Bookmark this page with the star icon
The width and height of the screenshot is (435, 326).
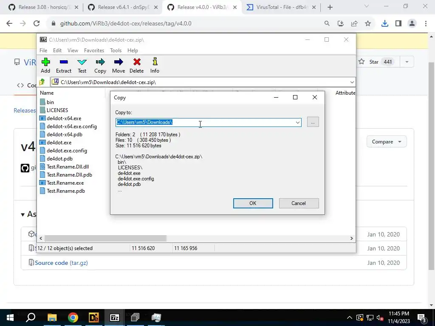[x=368, y=24]
